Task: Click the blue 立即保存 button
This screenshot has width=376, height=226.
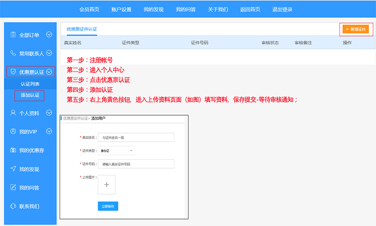Action: [x=108, y=206]
